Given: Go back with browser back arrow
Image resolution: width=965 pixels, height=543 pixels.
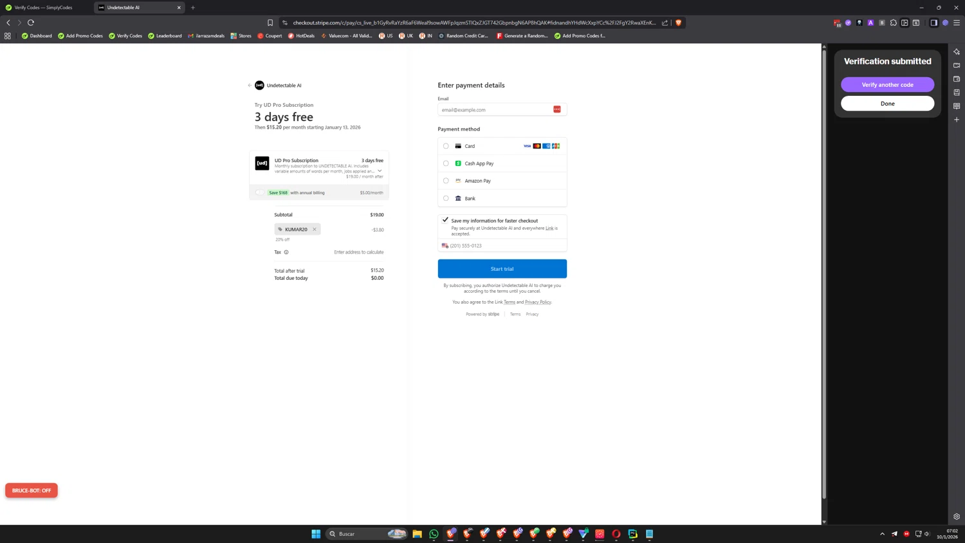Looking at the screenshot, I should point(8,23).
